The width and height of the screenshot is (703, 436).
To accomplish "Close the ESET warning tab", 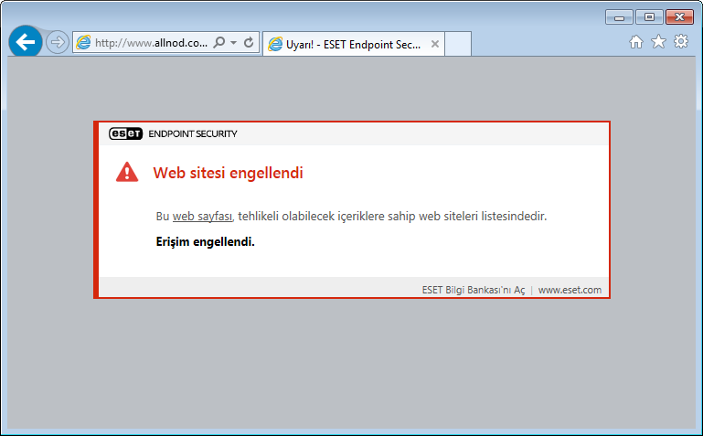I will [434, 44].
